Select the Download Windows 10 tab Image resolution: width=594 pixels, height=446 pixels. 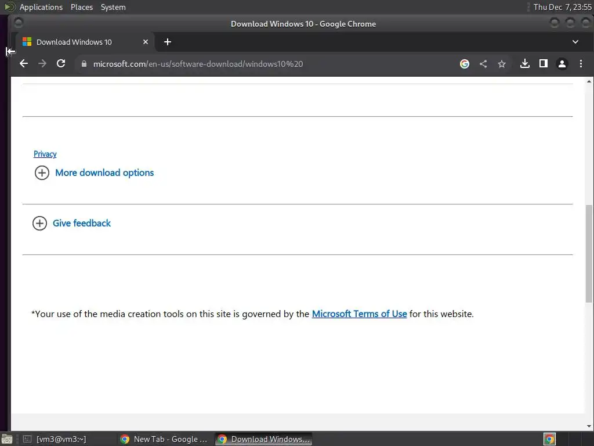(x=85, y=42)
